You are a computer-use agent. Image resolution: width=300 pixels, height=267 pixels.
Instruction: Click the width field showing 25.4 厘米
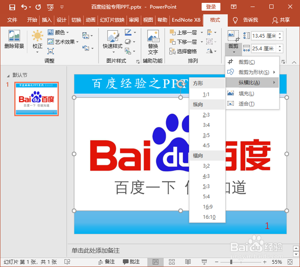(264, 48)
